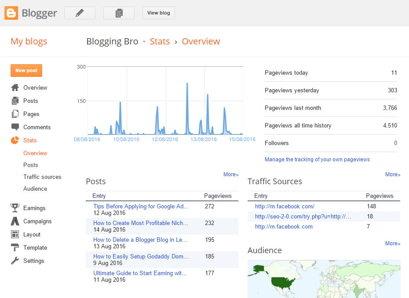Click the Overview breadcrumb heading
Image resolution: width=409 pixels, height=298 pixels.
(x=201, y=41)
